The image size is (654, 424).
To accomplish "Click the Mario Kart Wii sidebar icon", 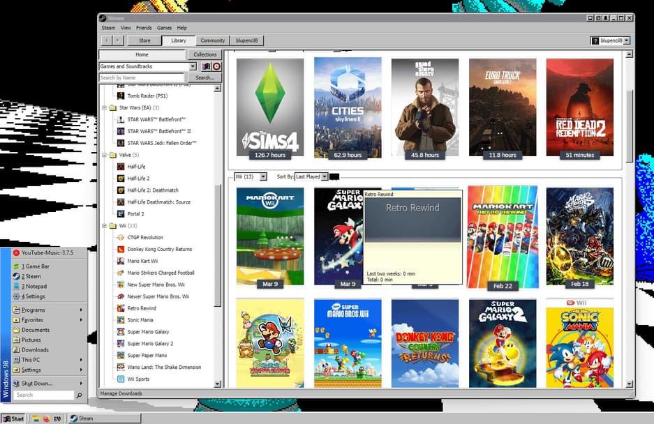I will tap(121, 261).
